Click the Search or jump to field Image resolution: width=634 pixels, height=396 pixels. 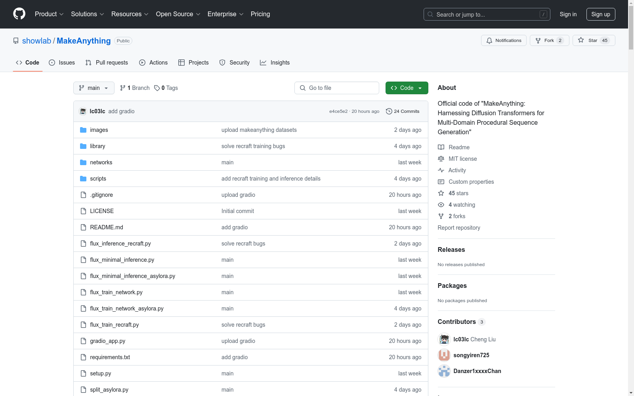coord(487,14)
